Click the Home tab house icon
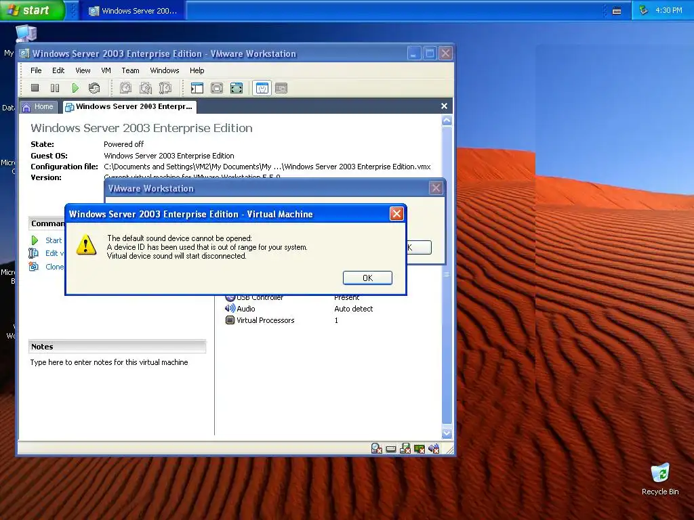Image resolution: width=694 pixels, height=520 pixels. [26, 107]
